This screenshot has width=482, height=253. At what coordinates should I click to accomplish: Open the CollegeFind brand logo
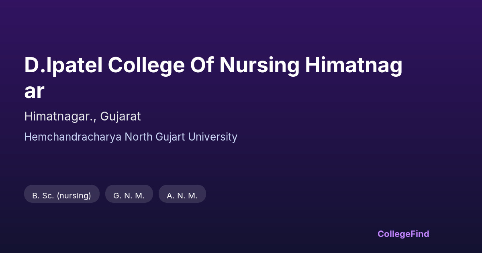[x=403, y=234]
